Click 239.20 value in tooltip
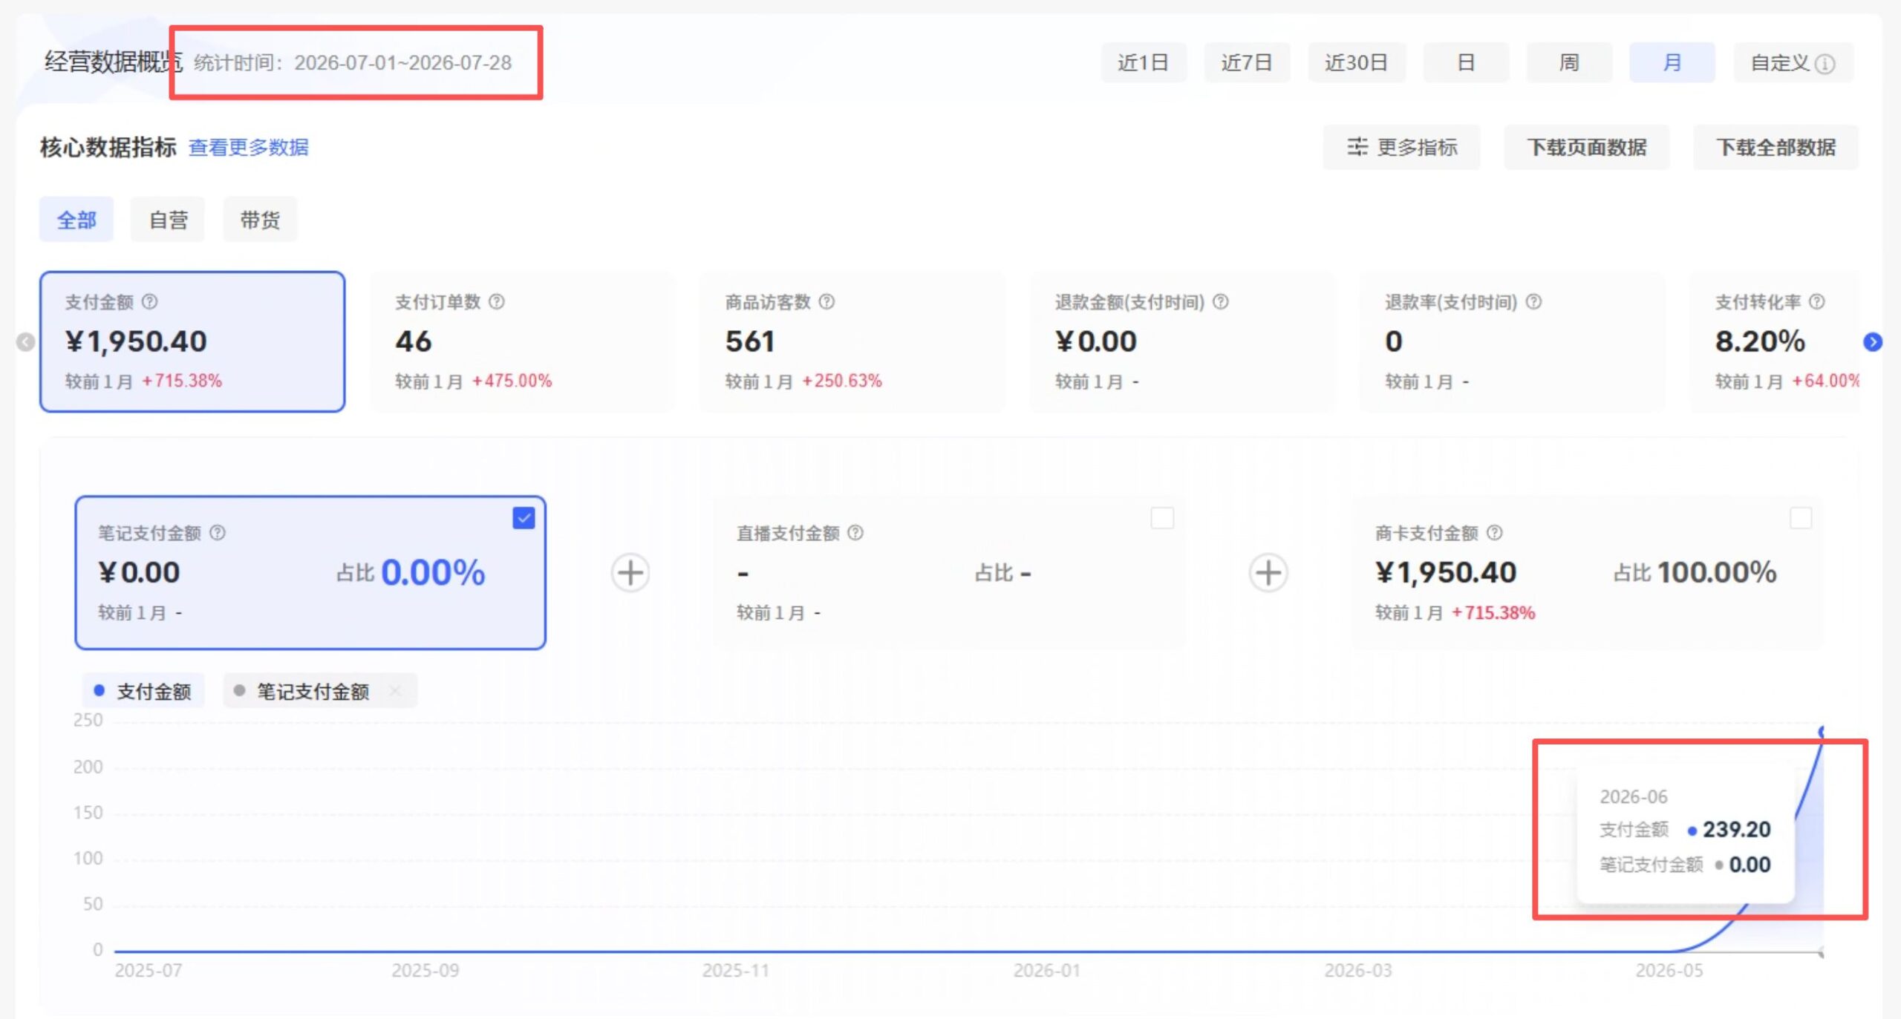This screenshot has height=1019, width=1901. click(1737, 829)
